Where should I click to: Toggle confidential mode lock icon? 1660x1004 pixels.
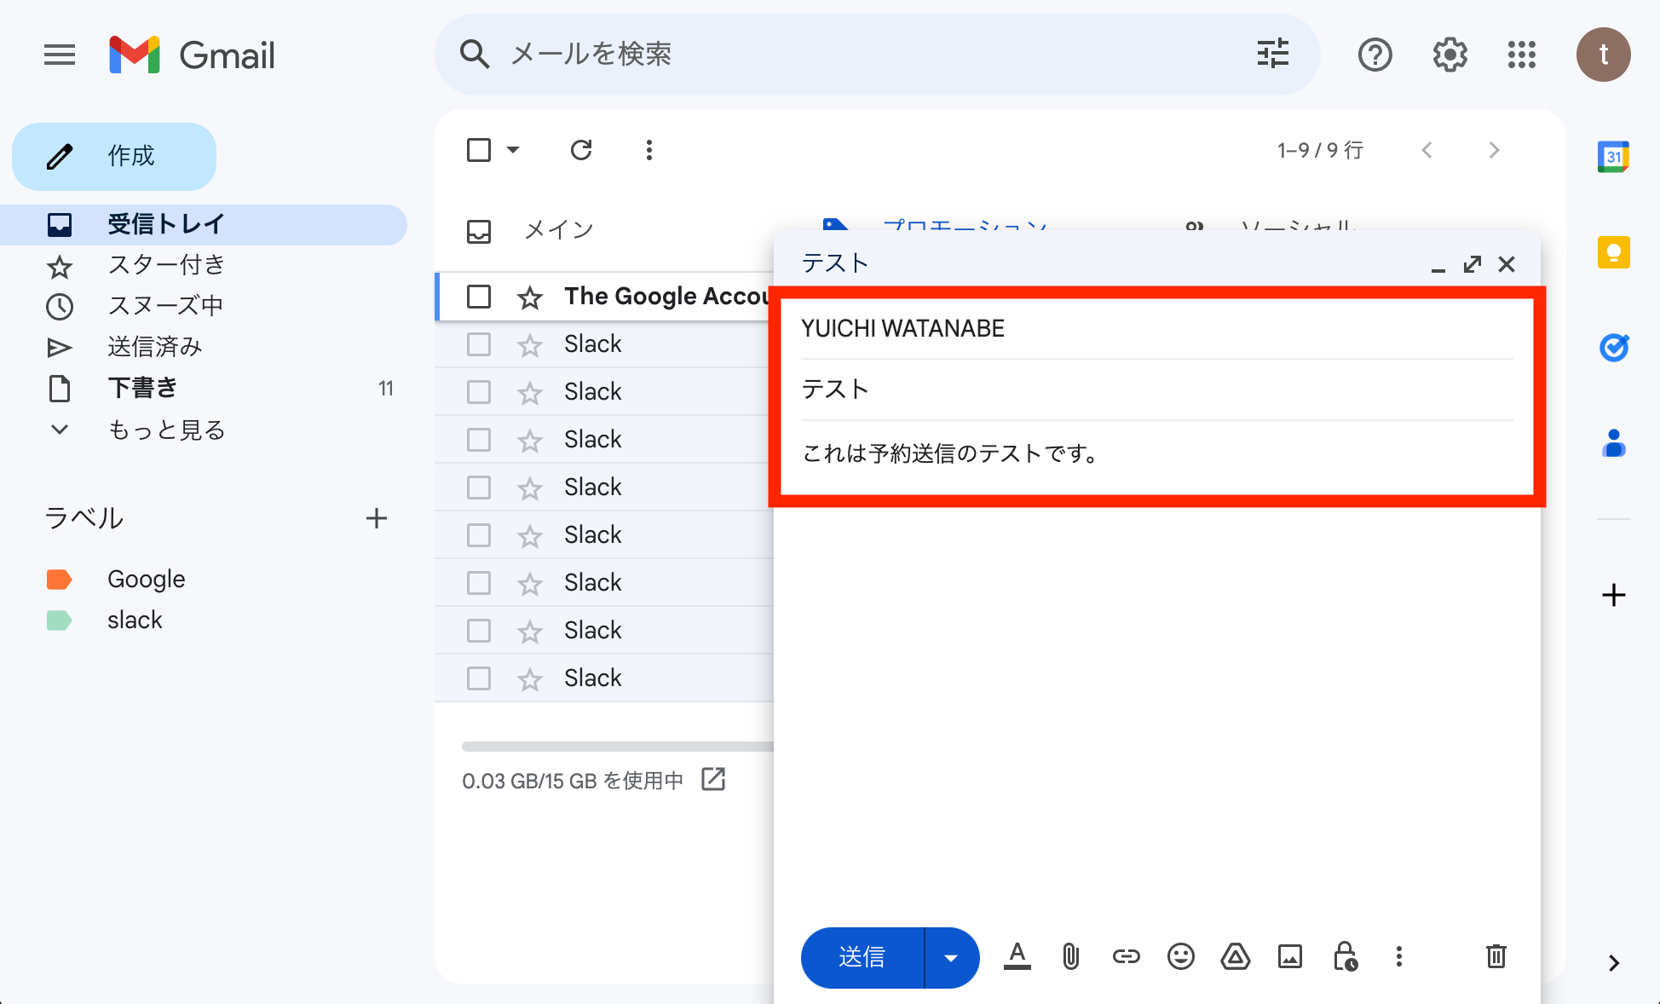1345,956
